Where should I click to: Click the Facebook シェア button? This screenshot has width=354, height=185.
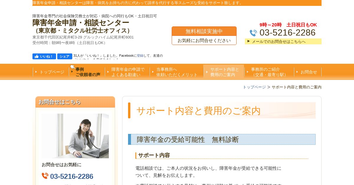65,56
